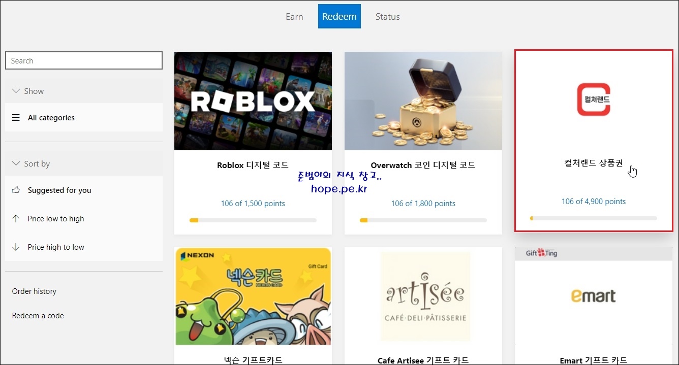Click 106 of 4,900 points text
The image size is (679, 365).
click(x=594, y=202)
